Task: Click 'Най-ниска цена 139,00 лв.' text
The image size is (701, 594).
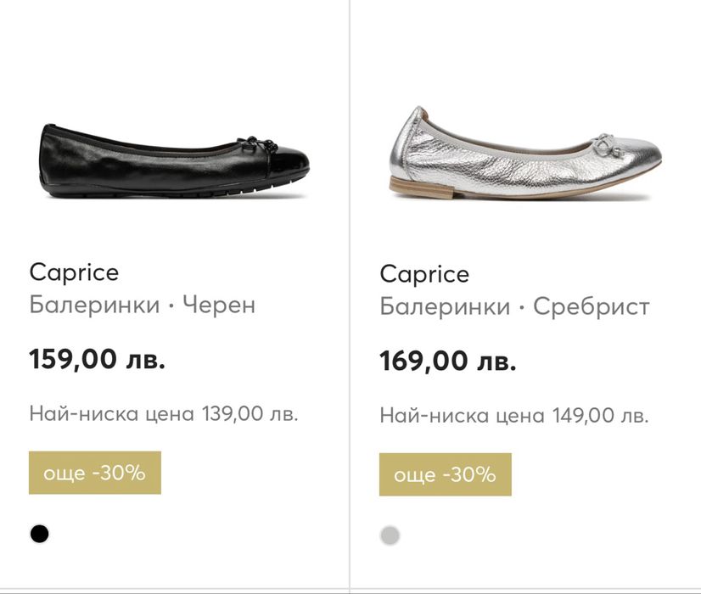Action: [x=164, y=413]
